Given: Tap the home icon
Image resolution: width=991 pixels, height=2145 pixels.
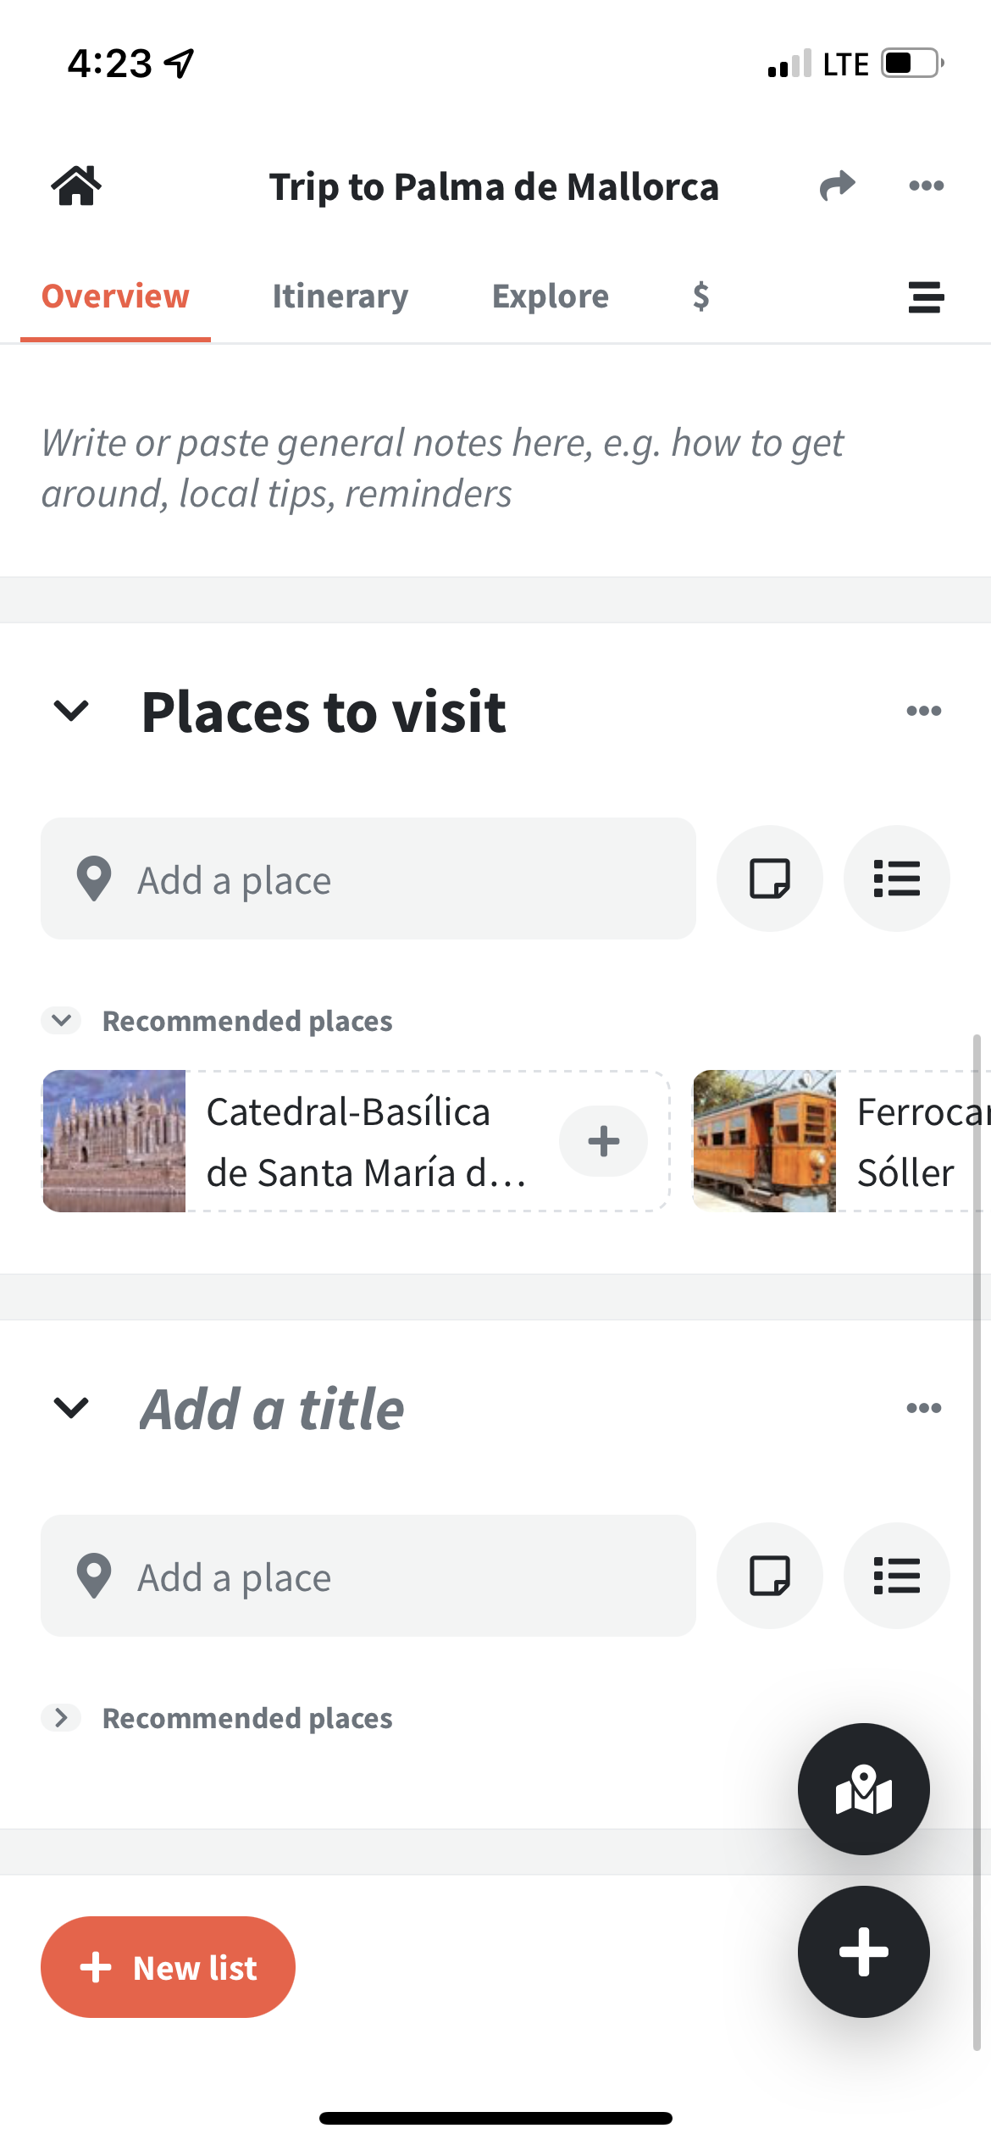Looking at the screenshot, I should tap(76, 186).
